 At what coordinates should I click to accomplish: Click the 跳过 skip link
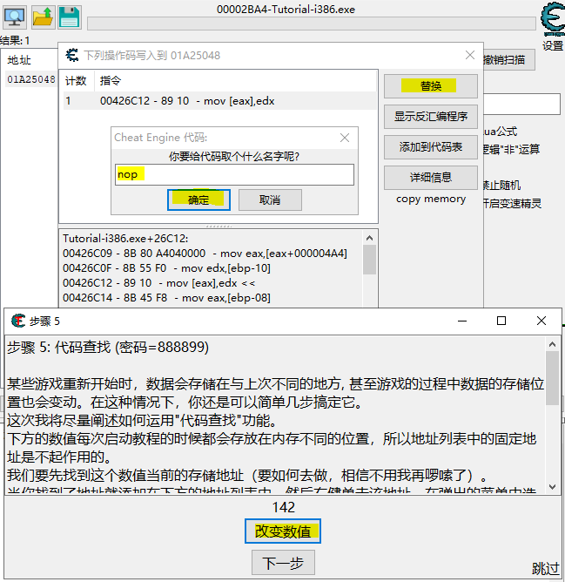click(545, 568)
